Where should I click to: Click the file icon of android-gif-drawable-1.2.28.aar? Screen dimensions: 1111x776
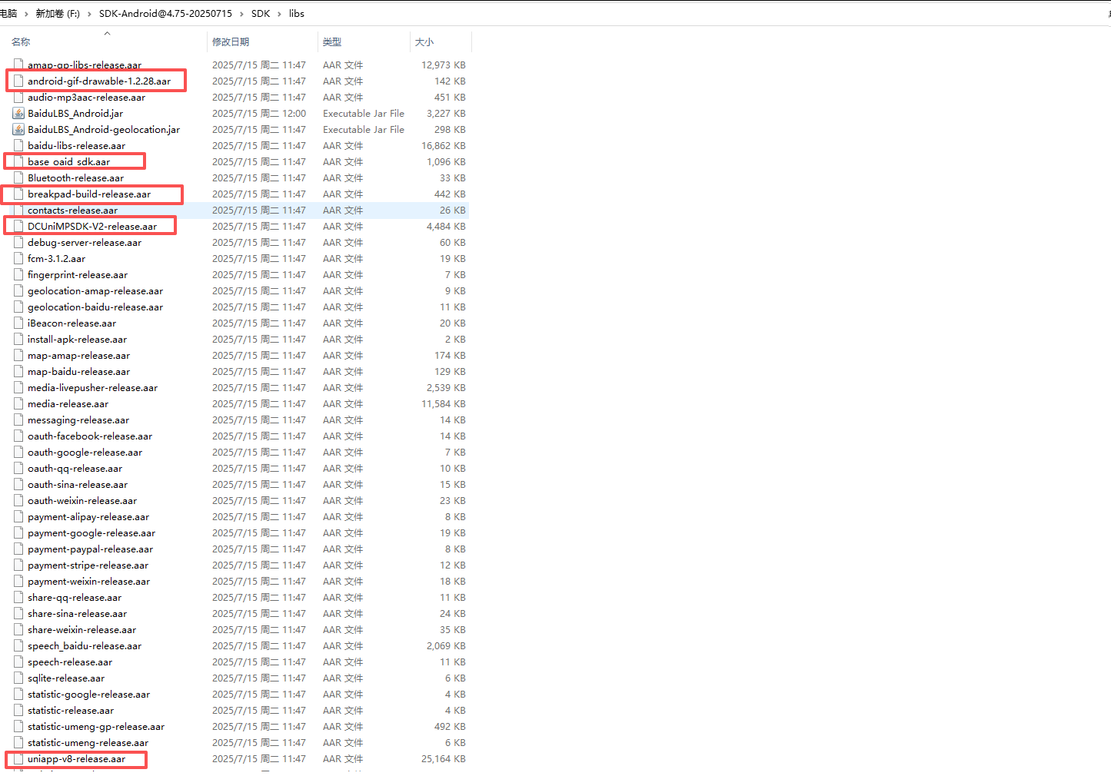coord(18,81)
